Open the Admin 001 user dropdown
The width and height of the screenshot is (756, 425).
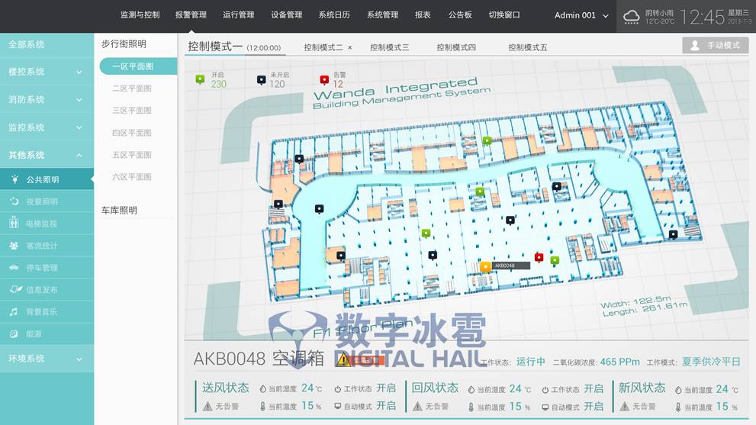(581, 15)
